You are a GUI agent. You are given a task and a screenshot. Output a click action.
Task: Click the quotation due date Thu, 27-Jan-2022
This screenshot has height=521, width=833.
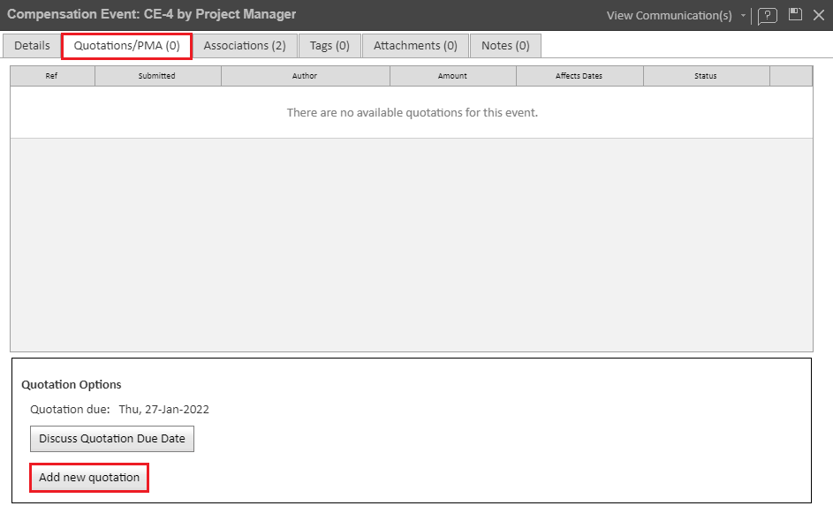click(163, 410)
